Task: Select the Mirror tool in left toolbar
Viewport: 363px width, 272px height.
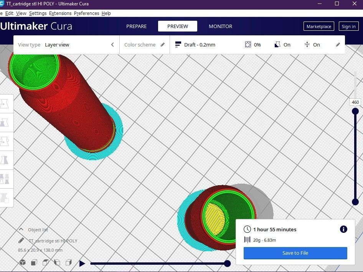Action: click(x=4, y=160)
